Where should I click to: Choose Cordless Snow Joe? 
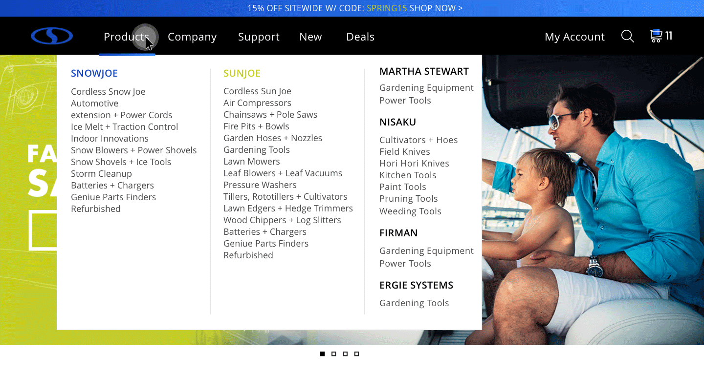pyautogui.click(x=108, y=92)
